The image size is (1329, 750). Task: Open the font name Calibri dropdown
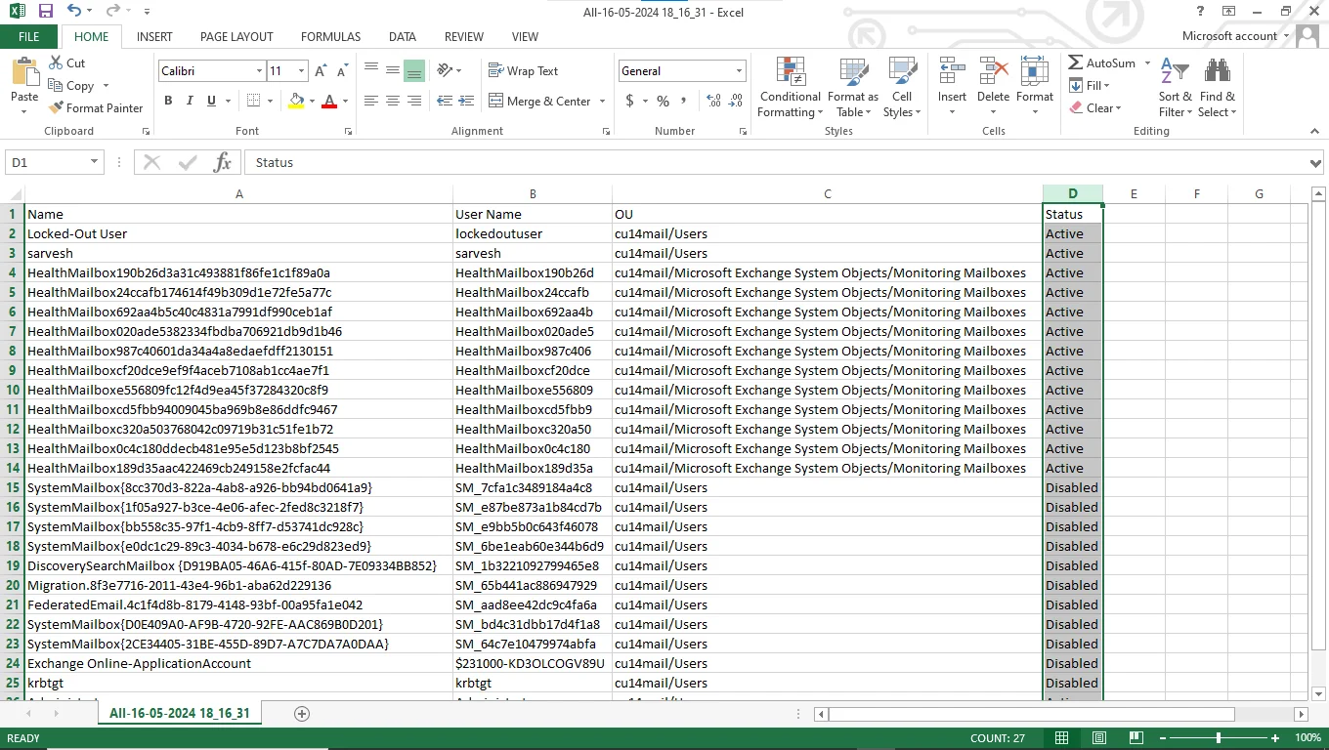click(x=259, y=71)
